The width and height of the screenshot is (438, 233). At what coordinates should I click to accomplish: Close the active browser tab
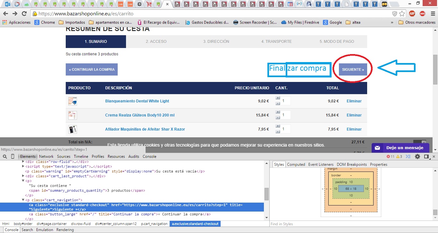(x=167, y=4)
